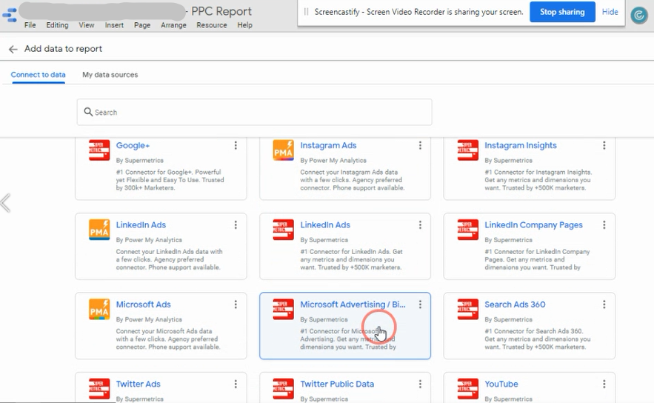Viewport: 654px width, 403px height.
Task: Select Twitter Ads connector title
Action: (138, 384)
